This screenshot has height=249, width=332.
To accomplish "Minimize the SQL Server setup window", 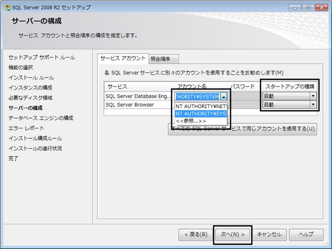I will click(295, 8).
